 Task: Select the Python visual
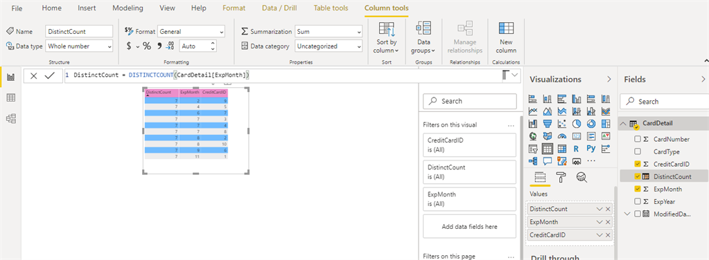[x=590, y=149]
